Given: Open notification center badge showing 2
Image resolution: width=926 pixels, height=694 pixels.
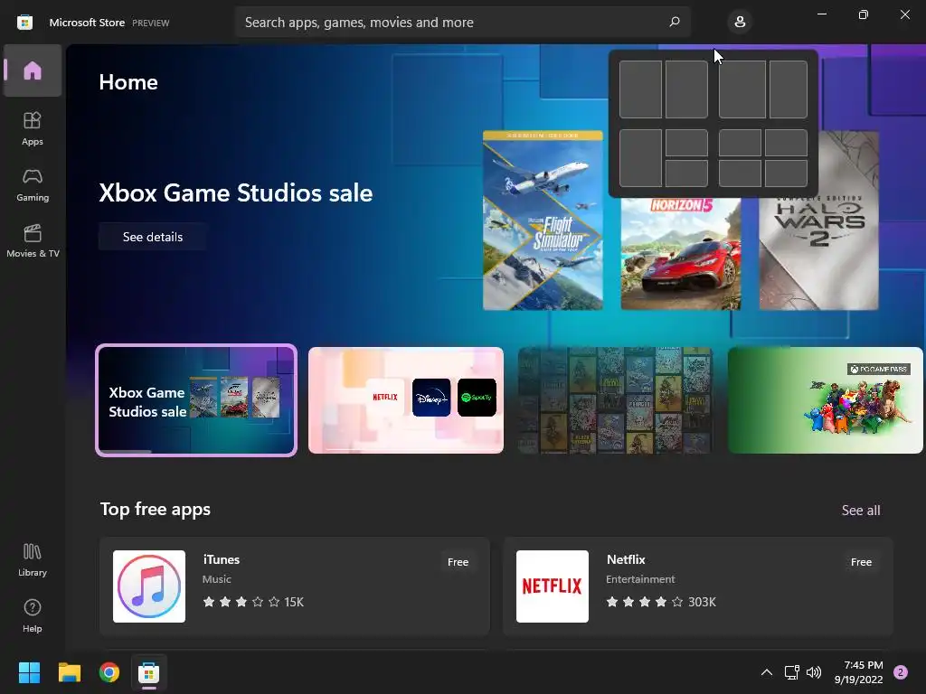Looking at the screenshot, I should pos(901,672).
